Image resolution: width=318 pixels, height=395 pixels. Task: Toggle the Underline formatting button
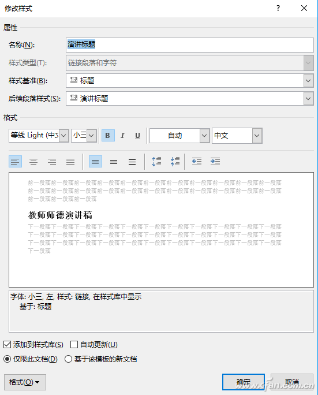137,136
